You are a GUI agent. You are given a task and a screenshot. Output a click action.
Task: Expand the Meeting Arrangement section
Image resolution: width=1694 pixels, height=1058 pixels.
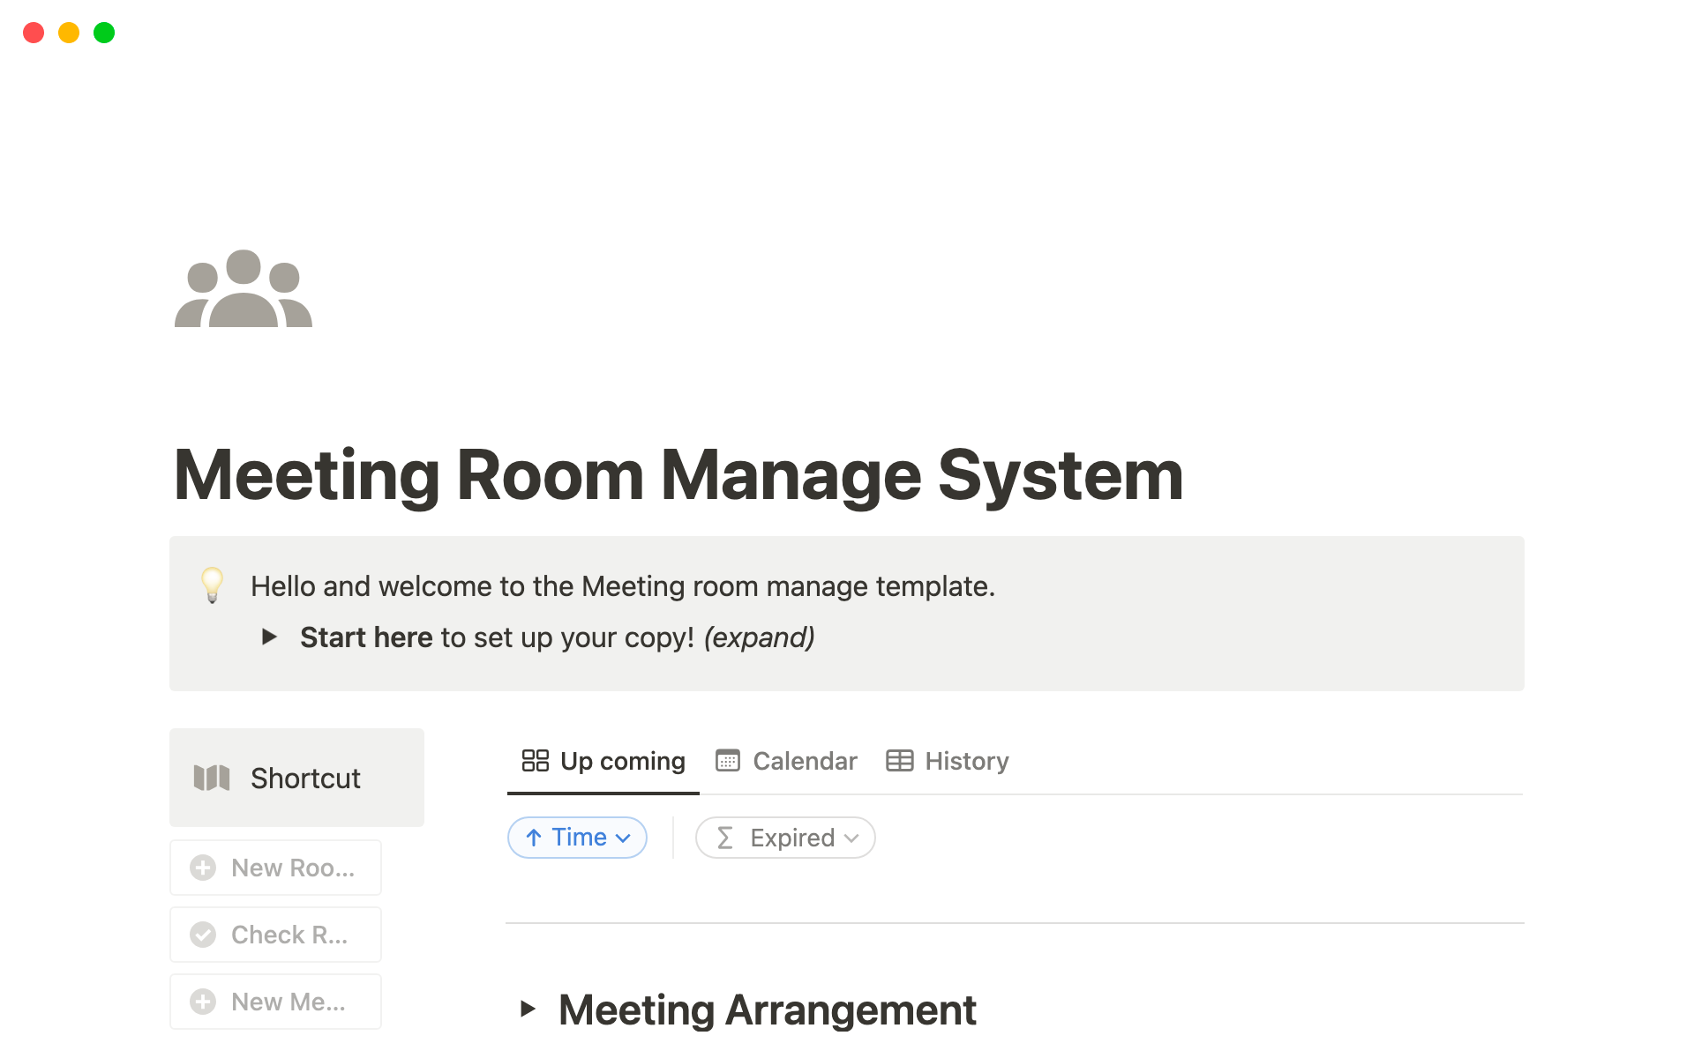[528, 1010]
